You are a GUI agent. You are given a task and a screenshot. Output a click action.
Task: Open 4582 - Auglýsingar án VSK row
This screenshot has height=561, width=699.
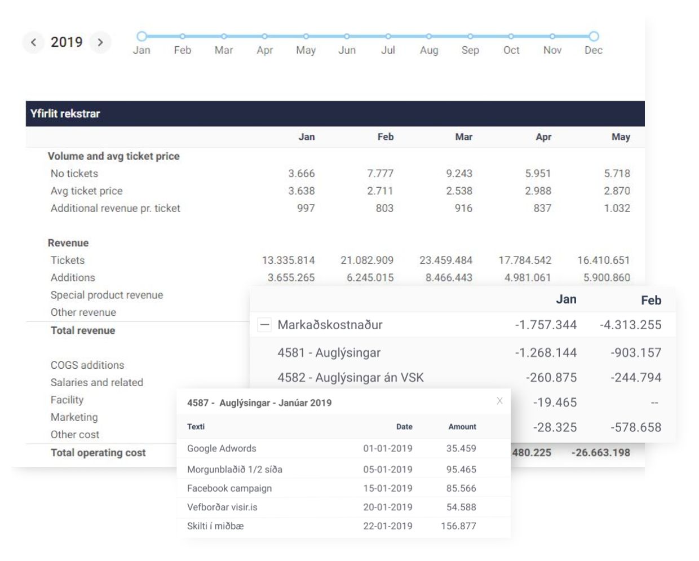350,378
